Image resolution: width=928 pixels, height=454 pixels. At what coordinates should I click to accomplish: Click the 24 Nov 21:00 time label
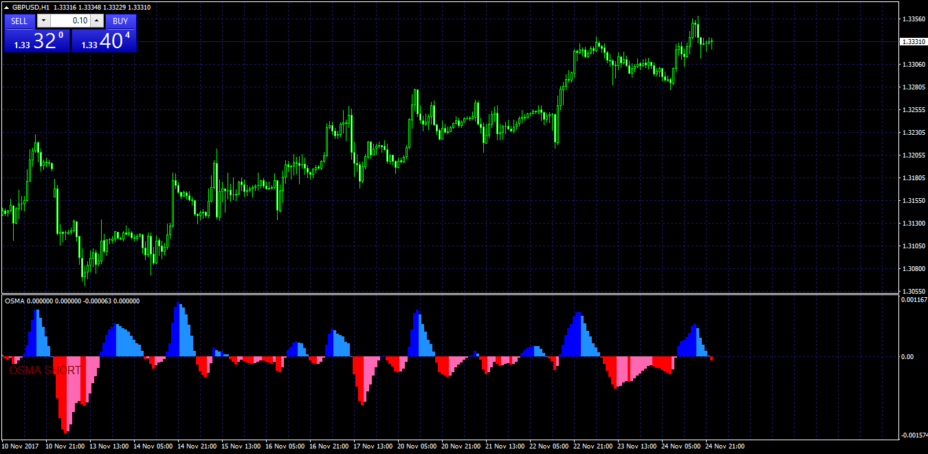[725, 446]
